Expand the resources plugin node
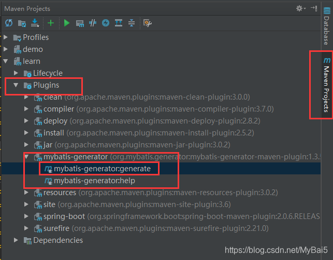The height and width of the screenshot is (260, 333). point(26,193)
